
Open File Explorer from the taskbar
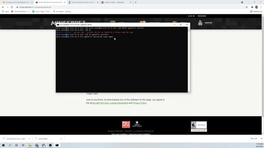click(x=30, y=145)
